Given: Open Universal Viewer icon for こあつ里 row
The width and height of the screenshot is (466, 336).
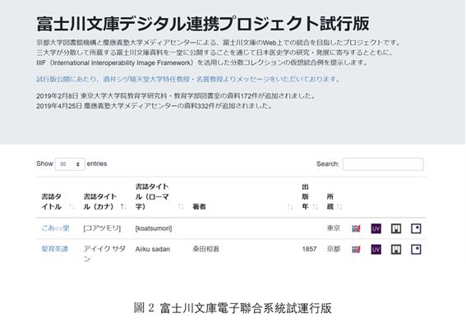Looking at the screenshot, I should (x=376, y=228).
